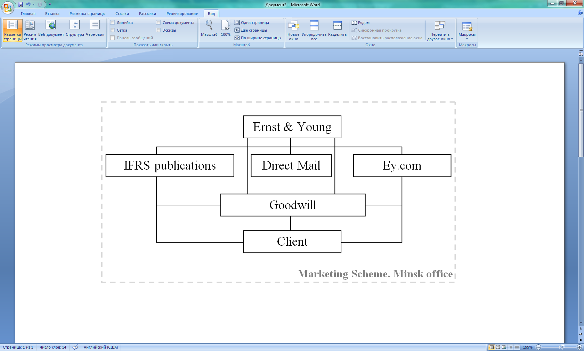Open the Макросы dropdown button
Image resolution: width=584 pixels, height=351 pixels.
click(467, 30)
